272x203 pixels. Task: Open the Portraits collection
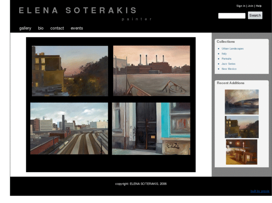pos(226,59)
